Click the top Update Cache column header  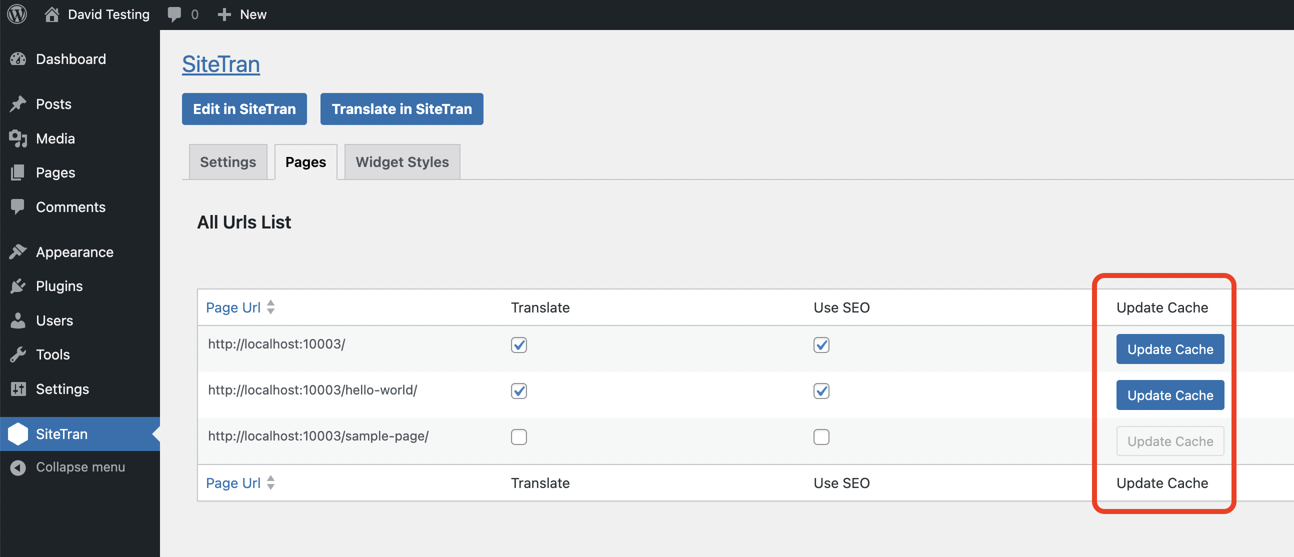point(1162,307)
